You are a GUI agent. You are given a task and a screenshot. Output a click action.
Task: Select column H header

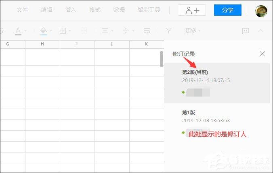pyautogui.click(x=42, y=44)
